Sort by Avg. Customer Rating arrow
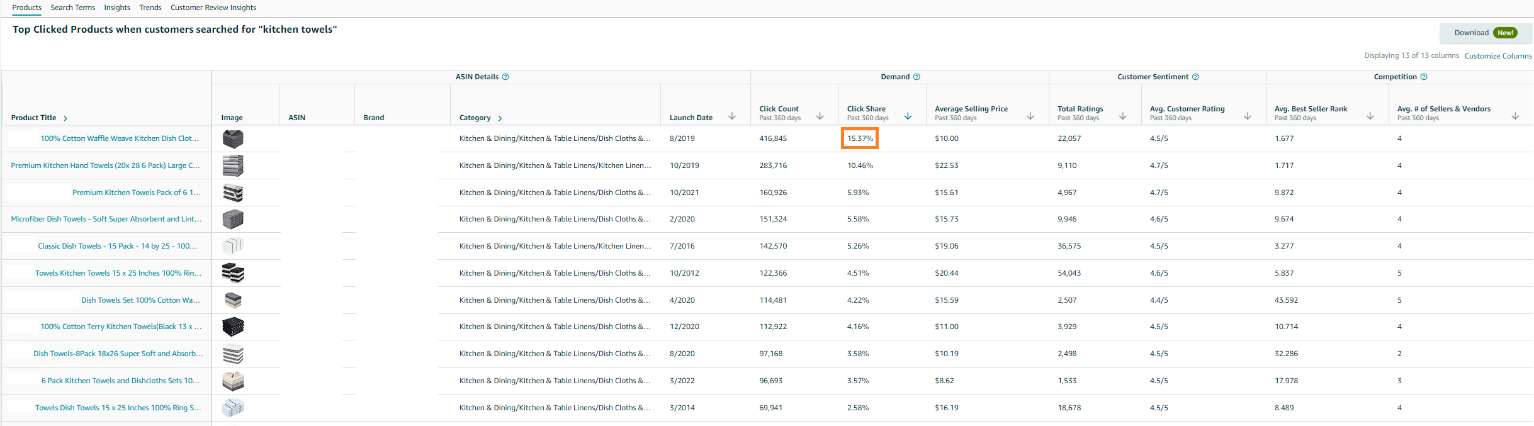This screenshot has height=426, width=1534. [x=1247, y=116]
